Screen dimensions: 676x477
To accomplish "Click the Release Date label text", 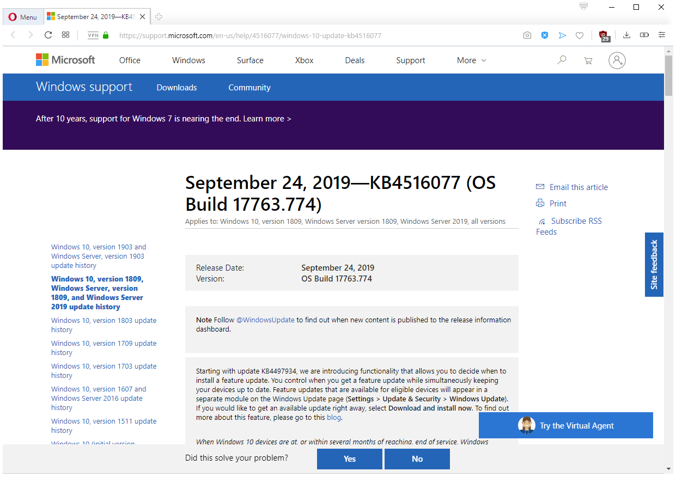I will (220, 268).
